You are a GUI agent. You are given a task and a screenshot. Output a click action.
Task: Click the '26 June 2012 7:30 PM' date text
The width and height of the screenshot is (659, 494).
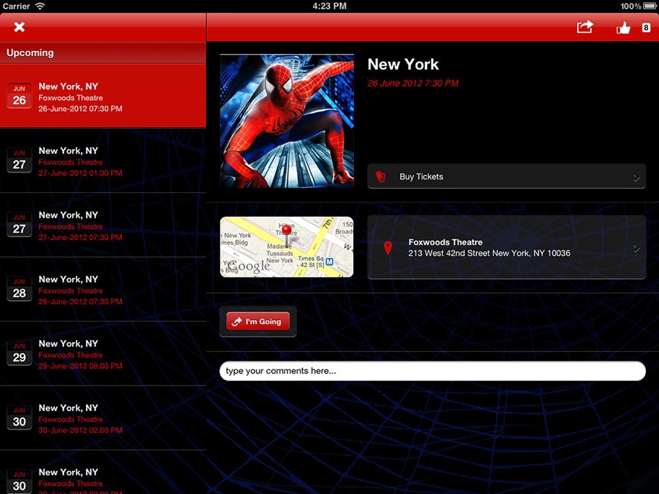point(413,83)
